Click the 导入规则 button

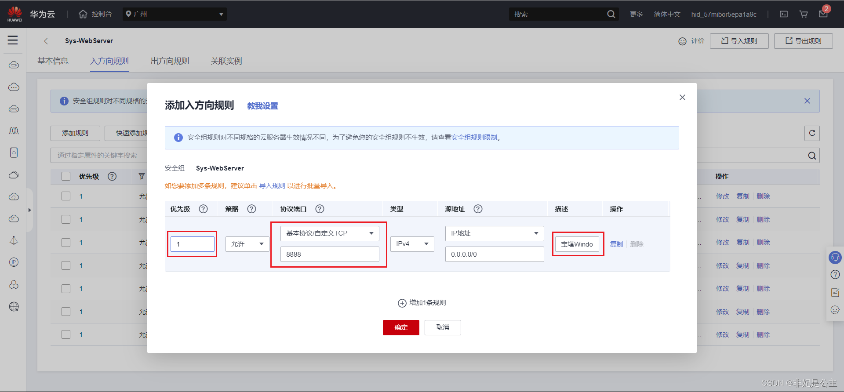[739, 41]
